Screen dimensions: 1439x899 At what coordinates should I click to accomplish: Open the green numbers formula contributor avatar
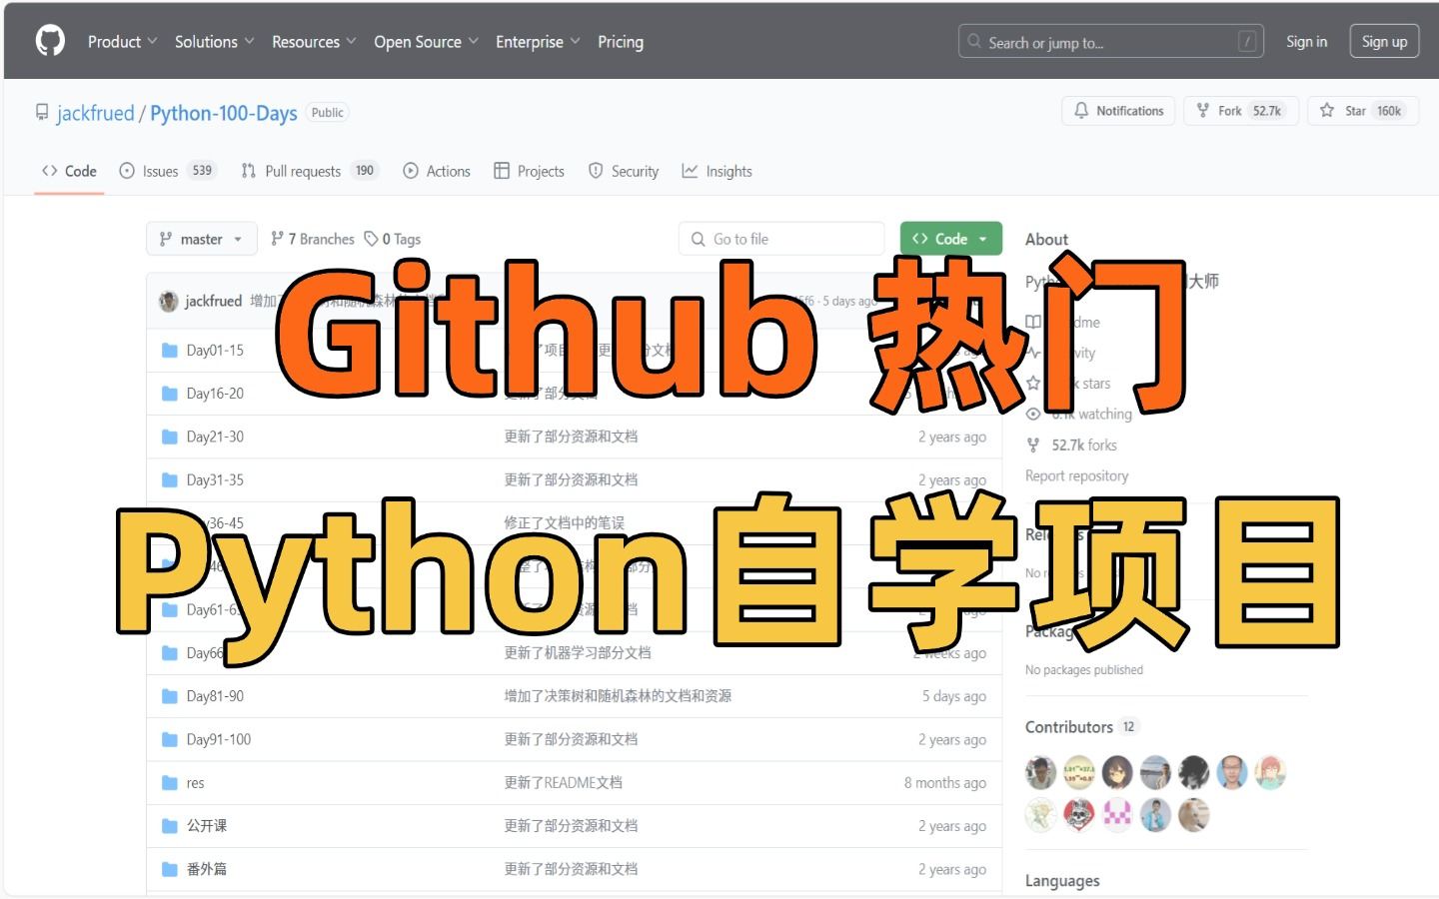pos(1079,772)
